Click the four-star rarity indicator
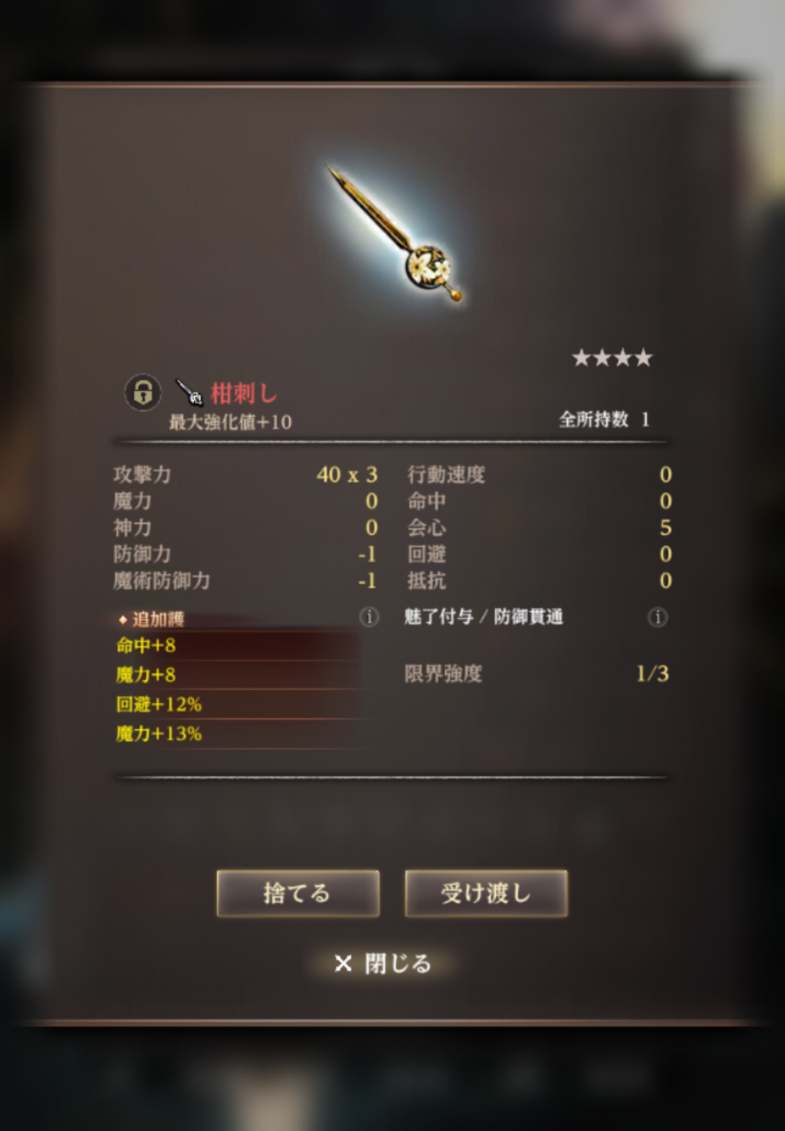Image resolution: width=785 pixels, height=1131 pixels. 612,358
